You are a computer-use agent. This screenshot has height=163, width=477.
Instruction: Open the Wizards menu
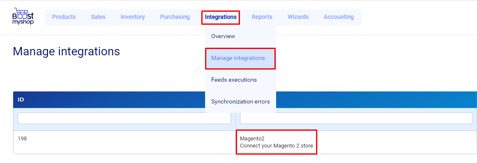[298, 17]
